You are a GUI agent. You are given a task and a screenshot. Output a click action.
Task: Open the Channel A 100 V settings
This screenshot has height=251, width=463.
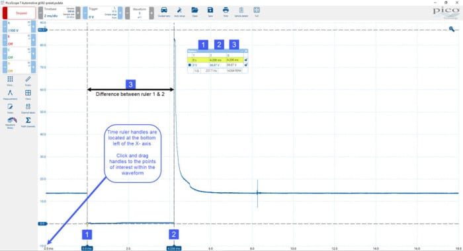(x=19, y=26)
